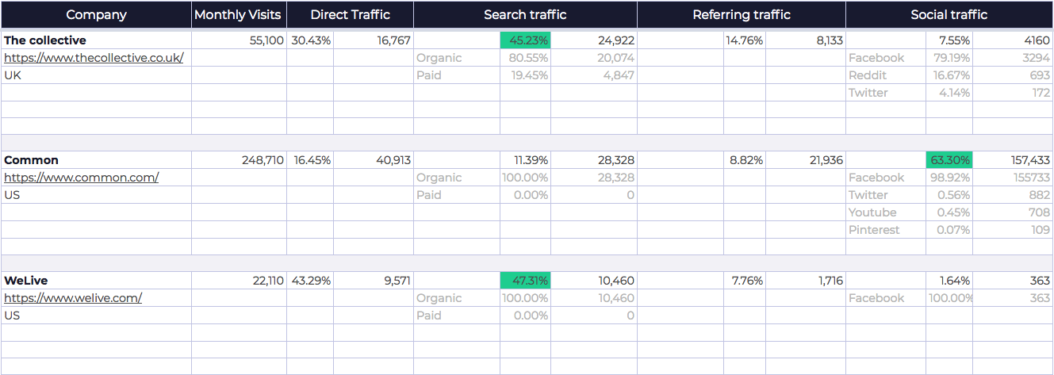1054x375 pixels.
Task: Click the 1,716 referring visits cell
Action: [806, 281]
